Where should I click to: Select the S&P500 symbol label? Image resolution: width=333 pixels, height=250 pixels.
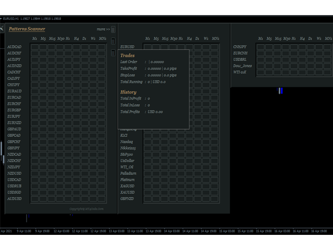pos(126,154)
